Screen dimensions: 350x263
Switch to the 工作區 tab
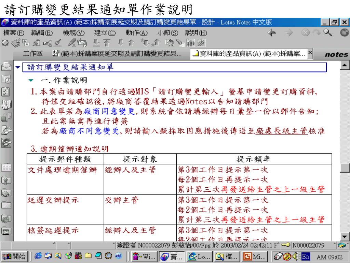(33, 54)
